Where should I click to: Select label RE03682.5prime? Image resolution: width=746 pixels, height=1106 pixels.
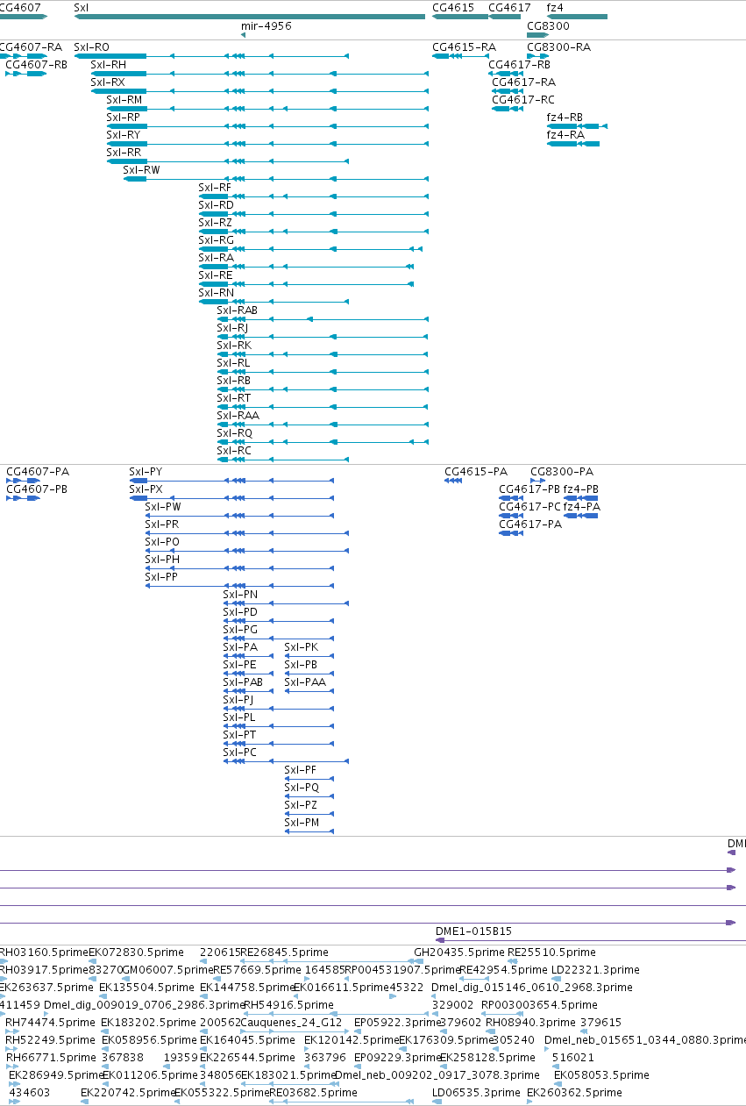click(313, 1093)
